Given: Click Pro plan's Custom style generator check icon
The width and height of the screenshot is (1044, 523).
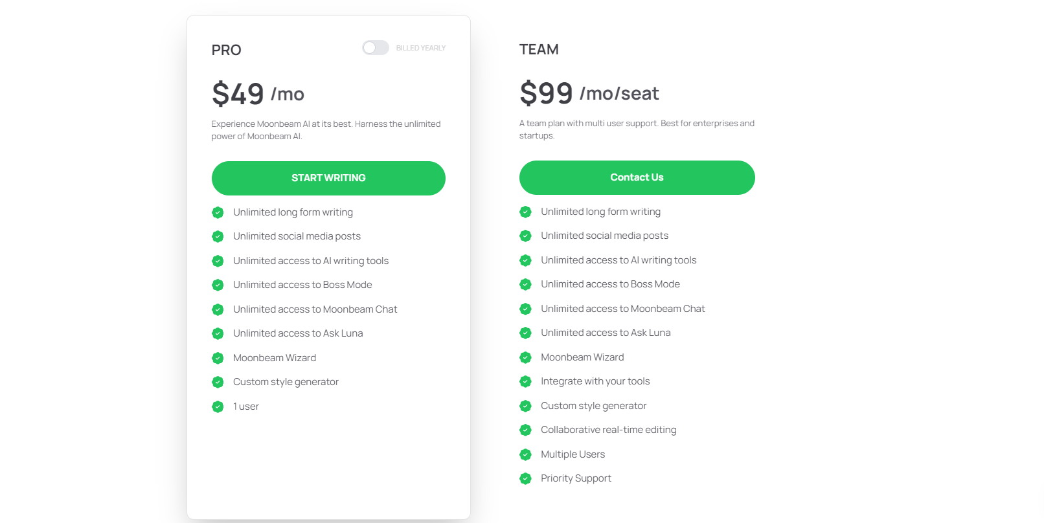Looking at the screenshot, I should [x=218, y=382].
